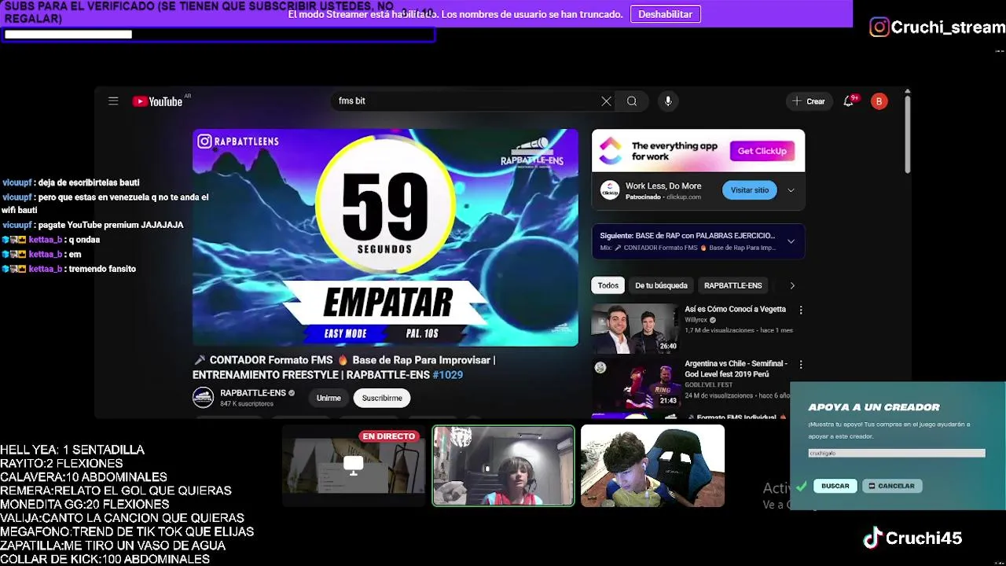Click the green-bordered webcam feed
This screenshot has width=1006, height=566.
click(503, 465)
